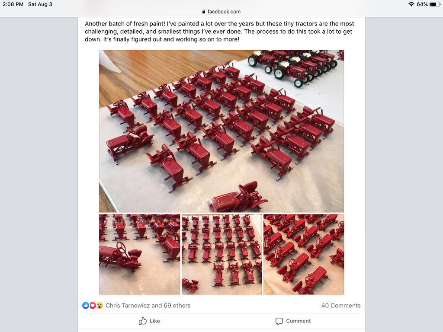Open the large main tractor photo
Image resolution: width=443 pixels, height=332 pixels.
pos(221,131)
